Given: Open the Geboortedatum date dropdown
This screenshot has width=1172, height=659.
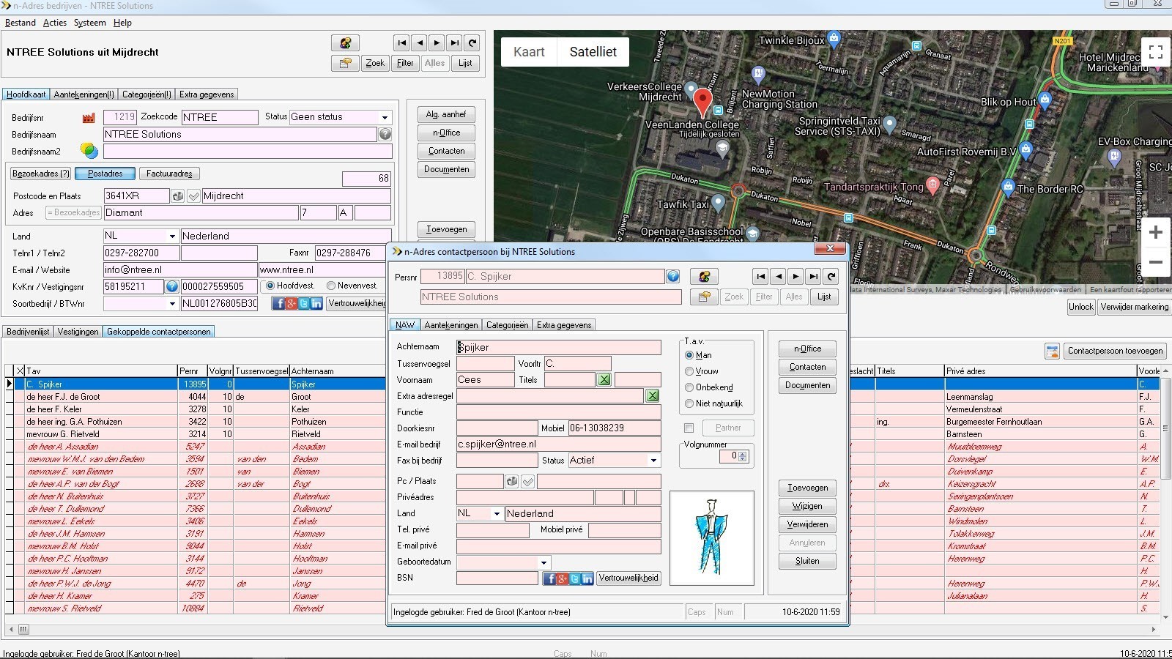Looking at the screenshot, I should point(544,562).
